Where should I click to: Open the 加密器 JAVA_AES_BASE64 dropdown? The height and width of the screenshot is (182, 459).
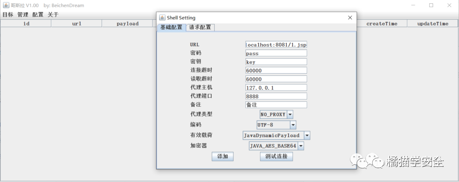[276, 146]
